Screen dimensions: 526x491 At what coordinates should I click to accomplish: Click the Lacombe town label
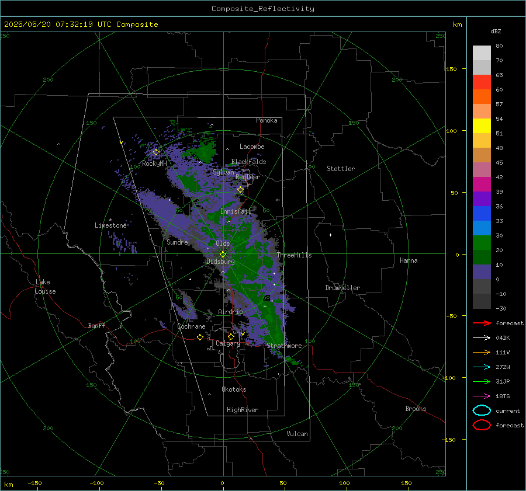[x=252, y=147]
